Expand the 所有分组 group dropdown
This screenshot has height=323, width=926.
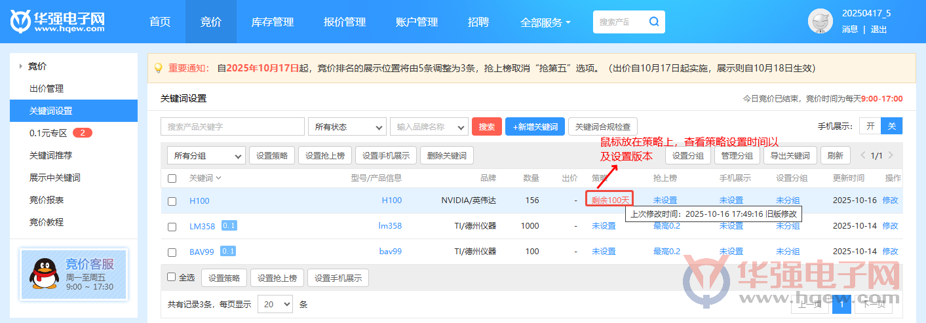pyautogui.click(x=206, y=155)
